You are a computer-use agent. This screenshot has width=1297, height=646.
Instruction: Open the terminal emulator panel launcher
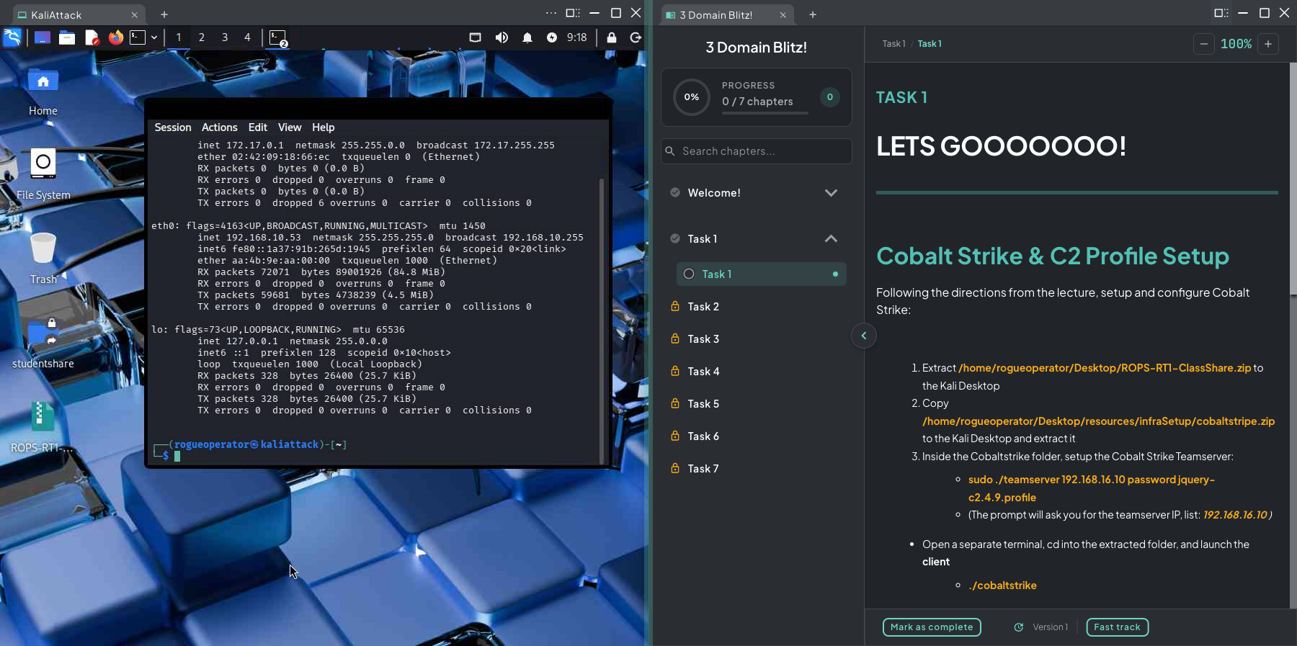coord(138,37)
